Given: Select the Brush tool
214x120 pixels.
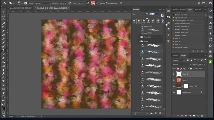Looking at the screenshot, I should click(x=3, y=43).
